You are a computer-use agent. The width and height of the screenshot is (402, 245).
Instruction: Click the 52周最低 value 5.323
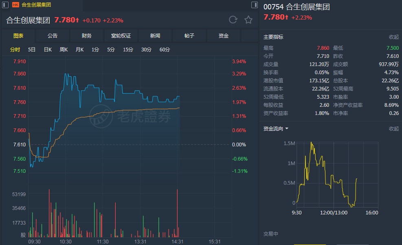323,97
